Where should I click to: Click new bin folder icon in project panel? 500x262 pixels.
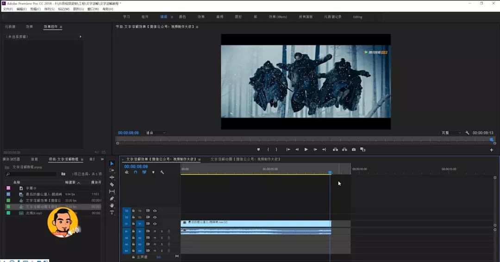coord(63,174)
